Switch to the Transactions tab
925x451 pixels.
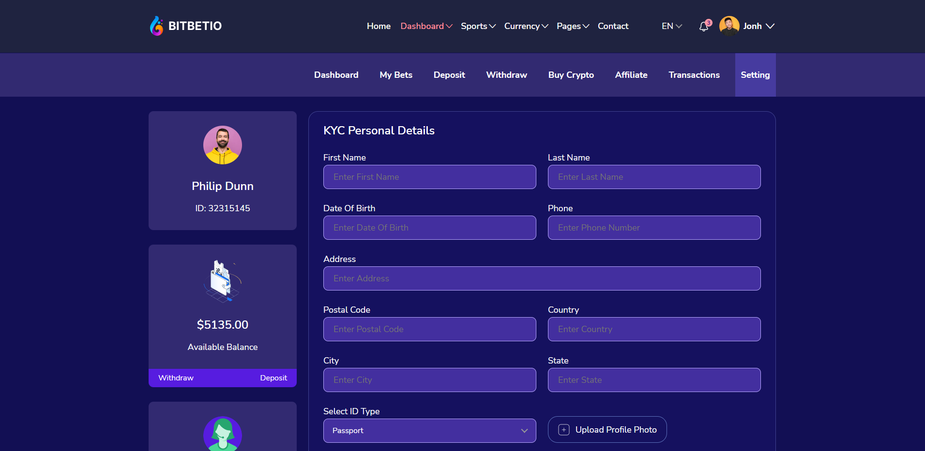(694, 75)
